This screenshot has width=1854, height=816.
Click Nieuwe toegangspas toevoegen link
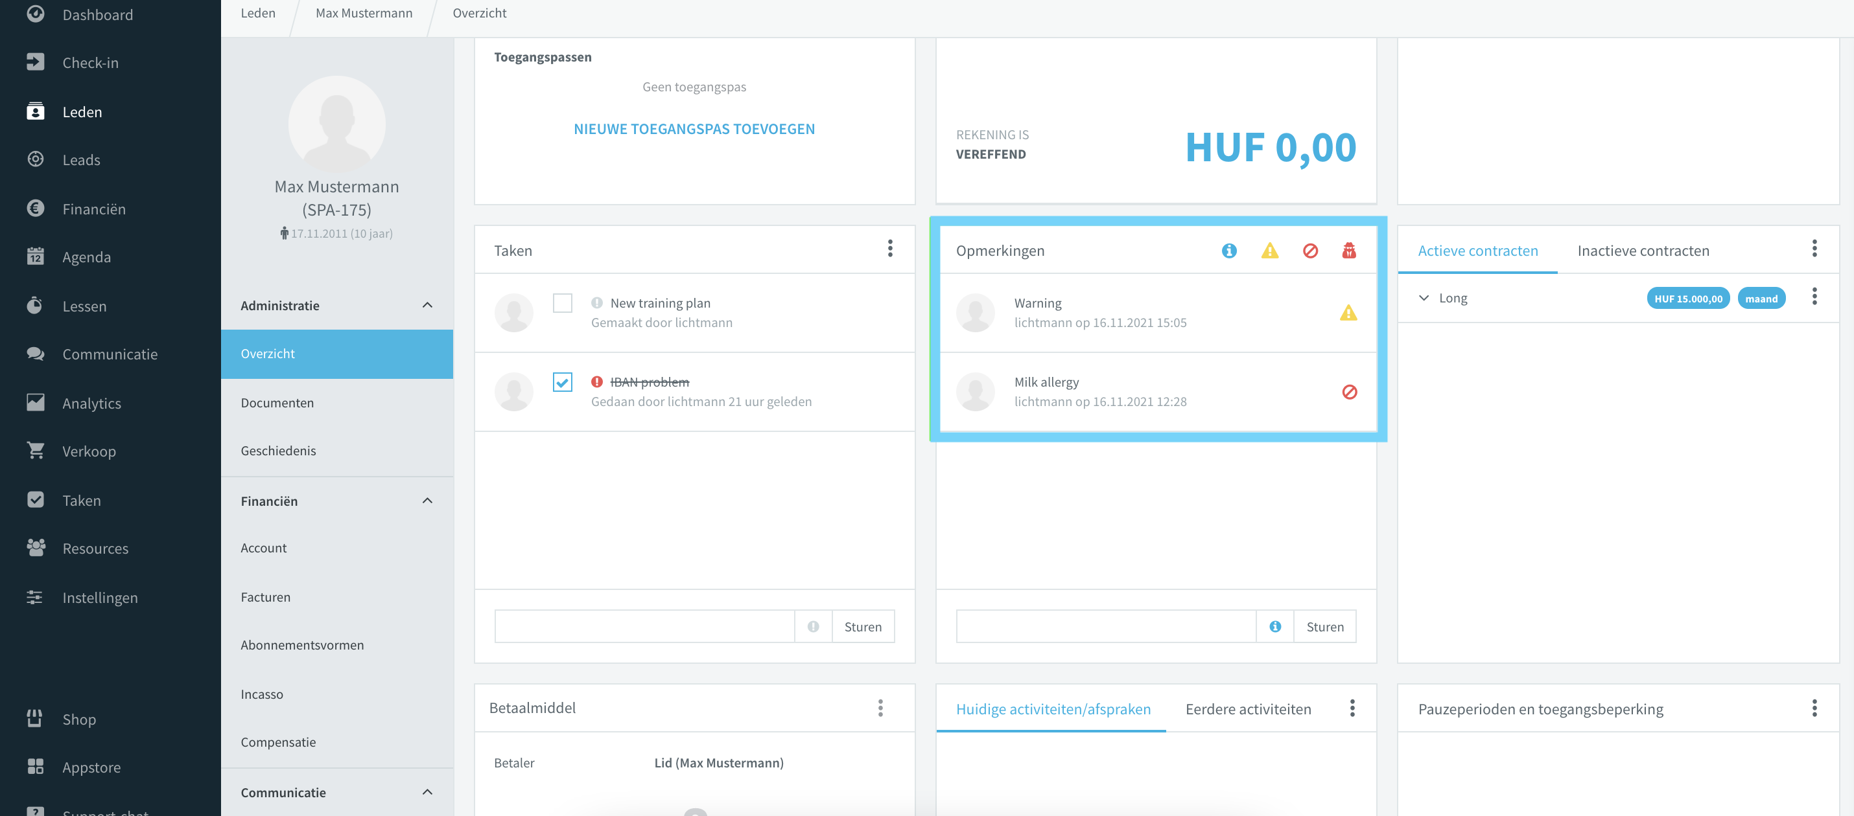pyautogui.click(x=694, y=129)
